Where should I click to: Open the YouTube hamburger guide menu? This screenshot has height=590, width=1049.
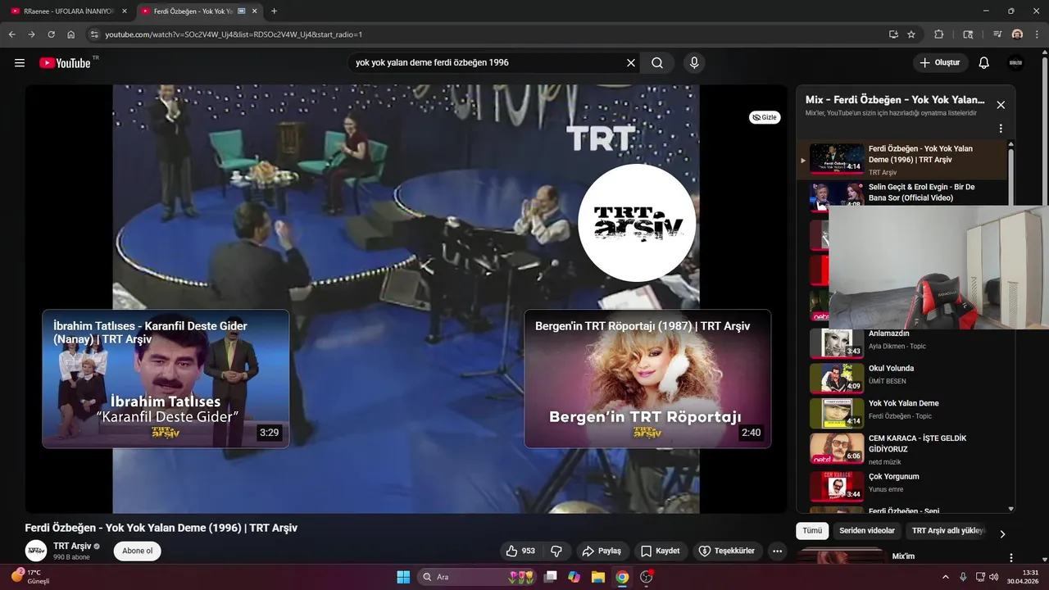click(20, 63)
